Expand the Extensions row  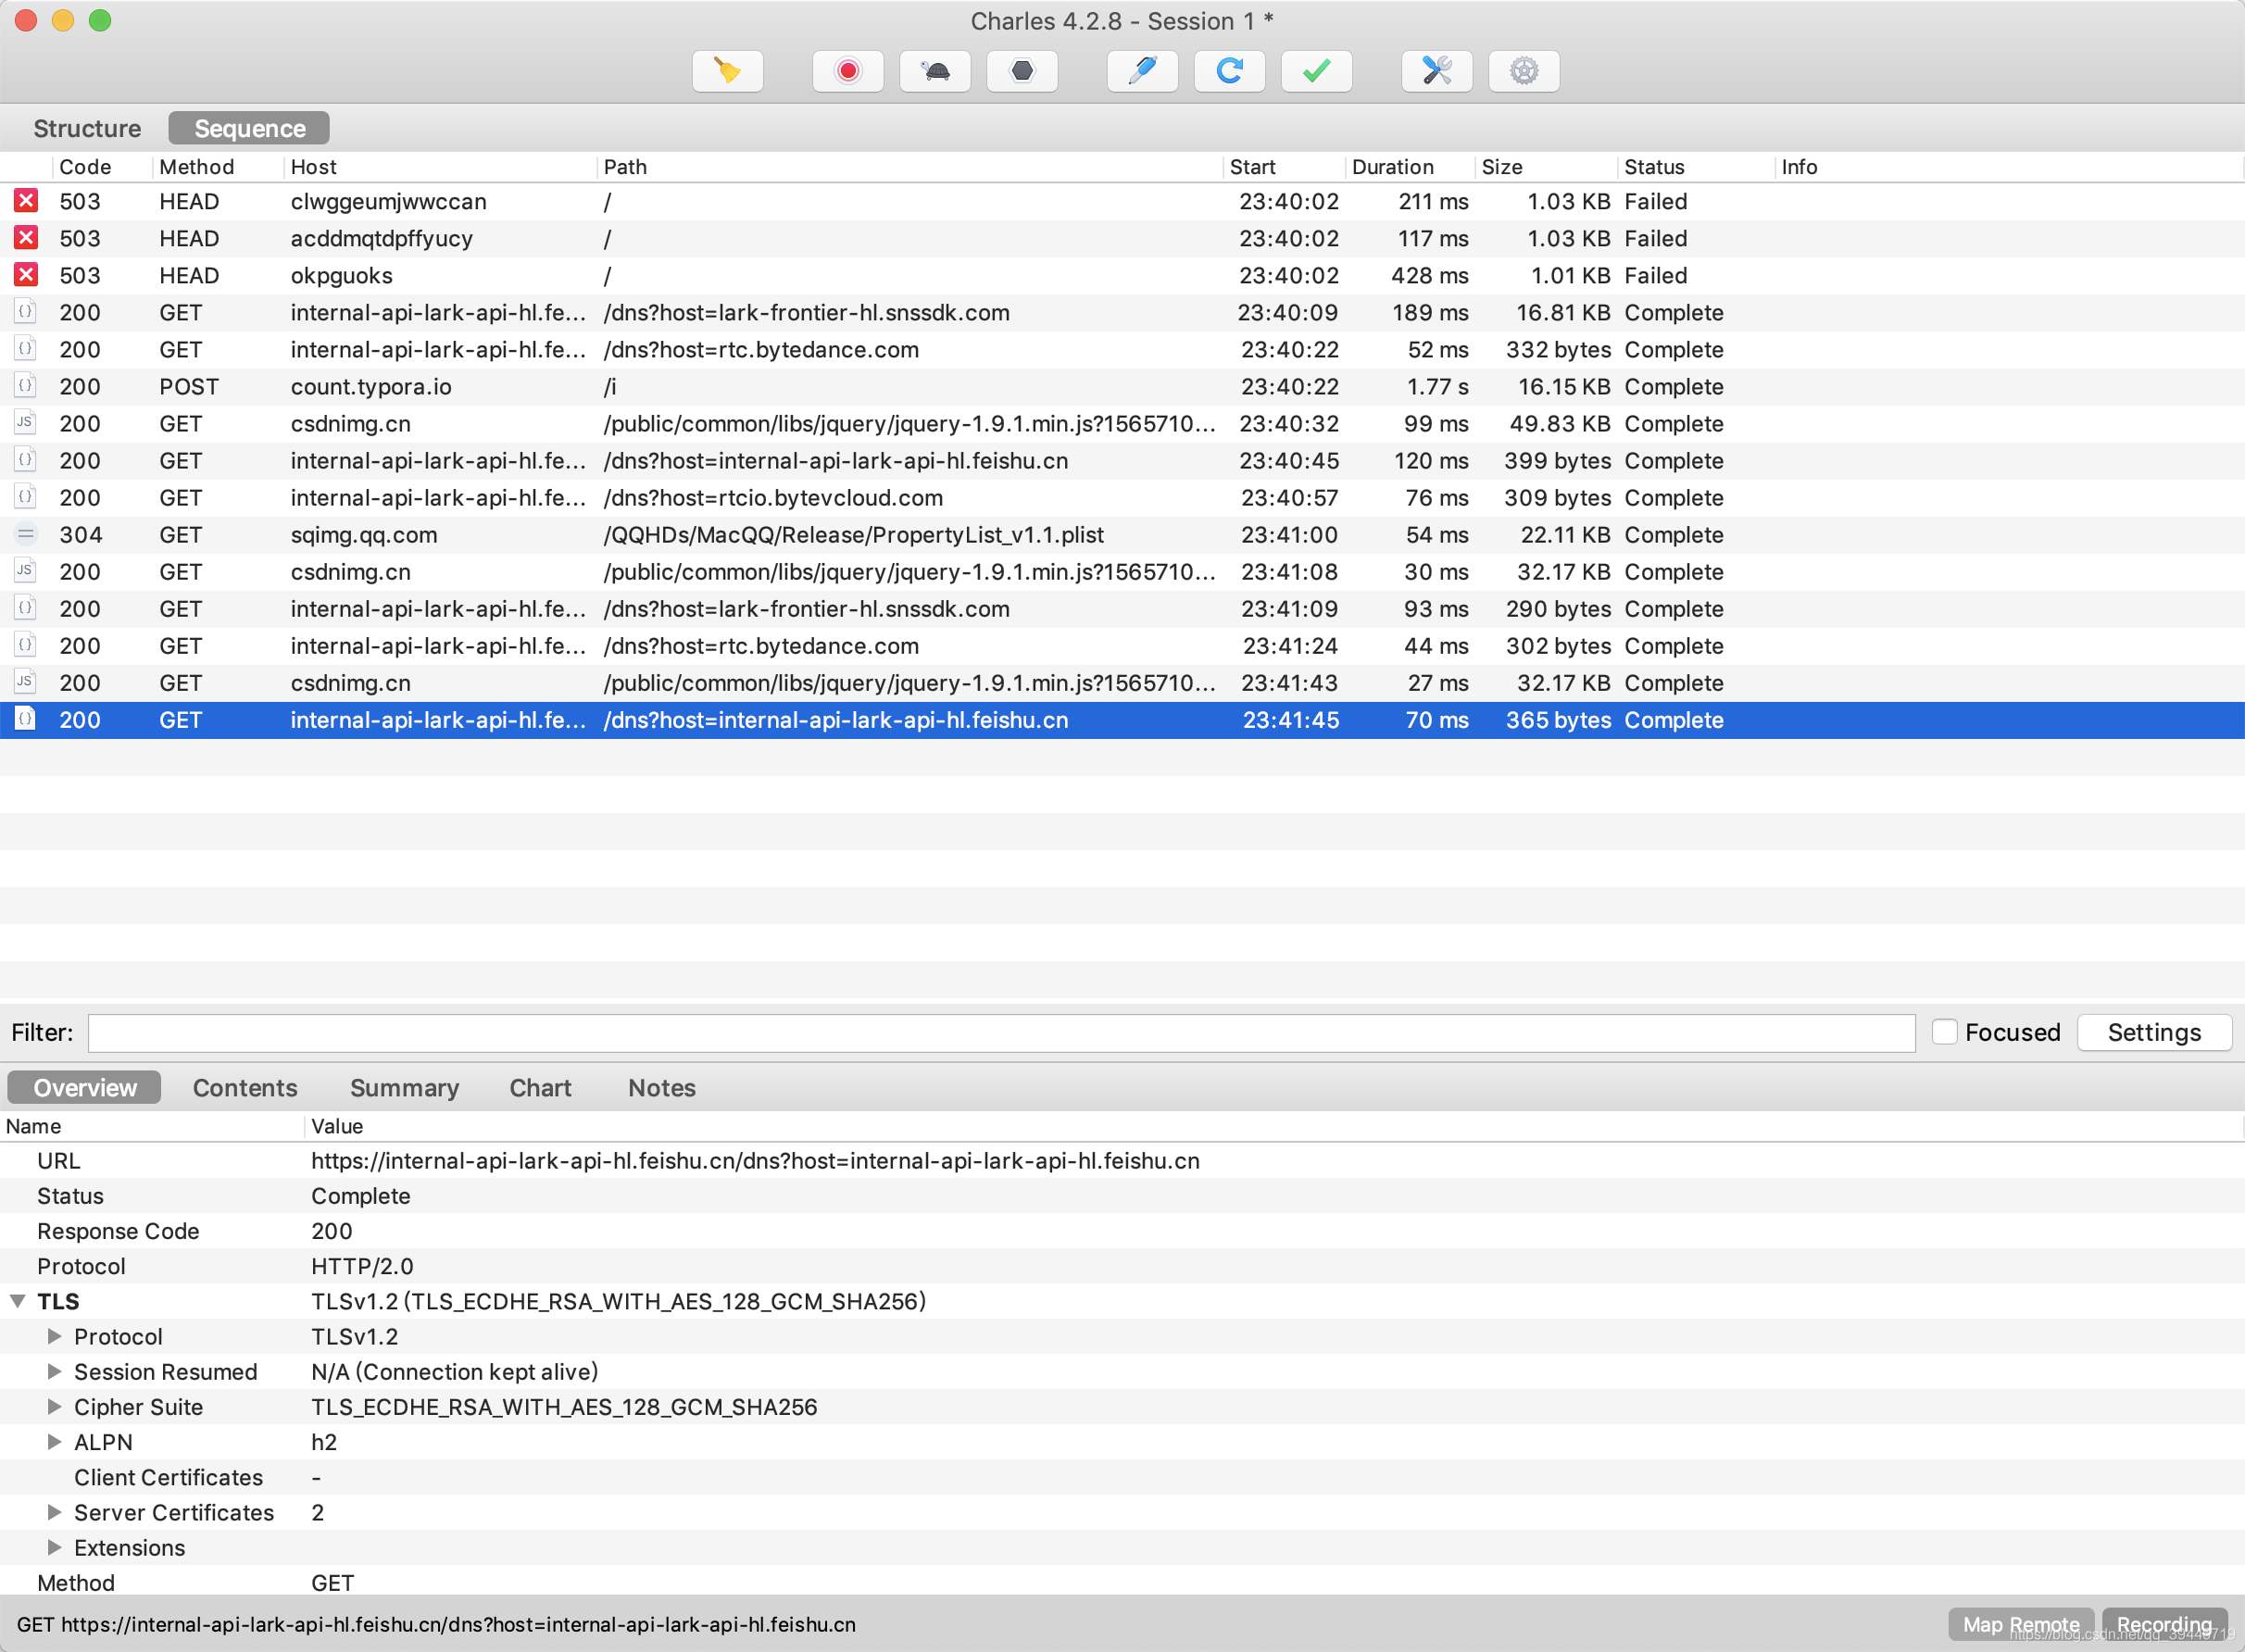pos(55,1547)
